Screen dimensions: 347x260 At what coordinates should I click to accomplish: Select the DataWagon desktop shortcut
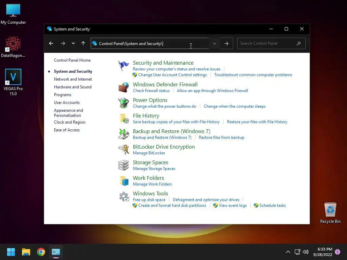[x=13, y=47]
